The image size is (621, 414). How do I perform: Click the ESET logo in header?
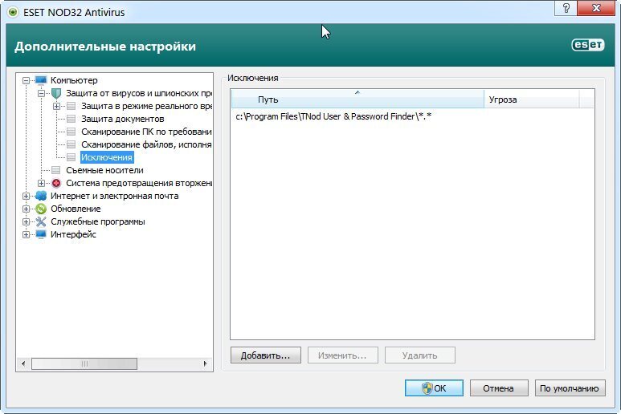pyautogui.click(x=587, y=46)
